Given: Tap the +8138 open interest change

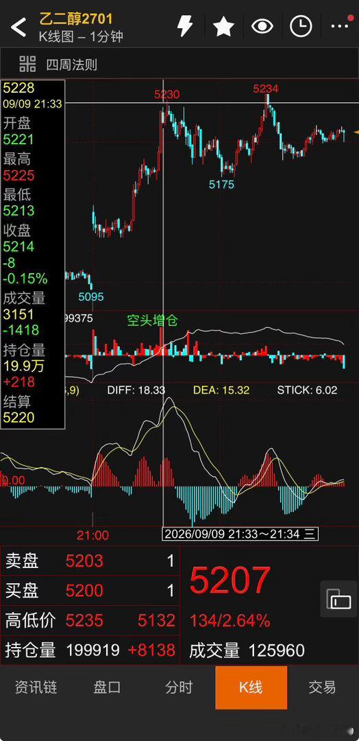Looking at the screenshot, I should [x=151, y=650].
